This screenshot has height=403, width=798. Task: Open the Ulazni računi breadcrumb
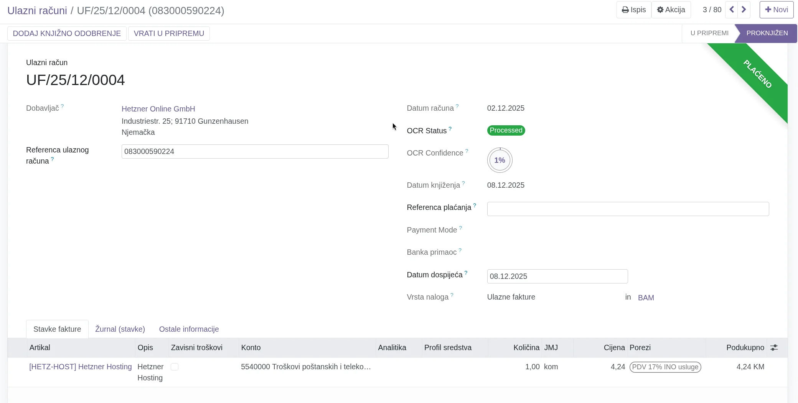pyautogui.click(x=37, y=10)
